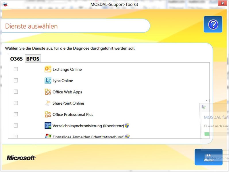Click the Office Professional Plus icon
Image resolution: width=229 pixels, height=172 pixels.
tap(48, 114)
